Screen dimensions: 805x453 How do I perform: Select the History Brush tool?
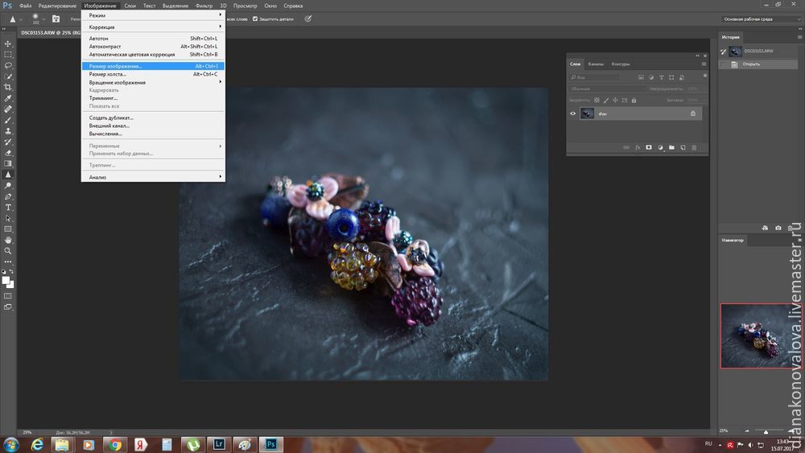pyautogui.click(x=8, y=142)
